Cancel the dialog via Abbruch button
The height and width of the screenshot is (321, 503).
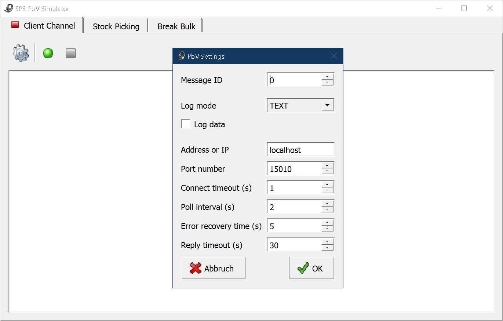pos(213,268)
